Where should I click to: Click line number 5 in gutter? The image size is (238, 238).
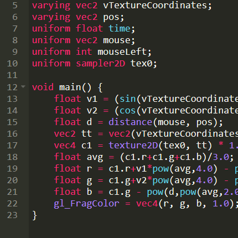click(15, 6)
